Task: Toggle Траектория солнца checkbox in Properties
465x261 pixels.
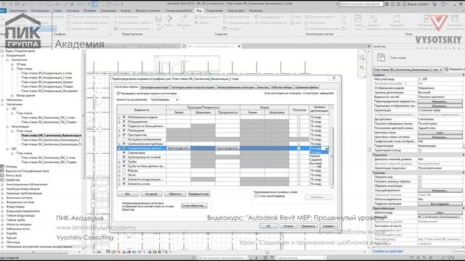Action: (x=420, y=151)
